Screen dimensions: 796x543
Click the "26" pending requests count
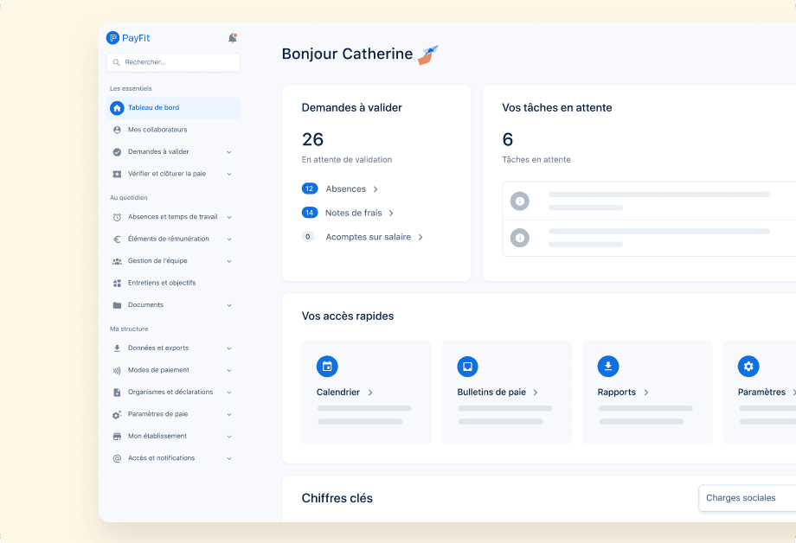pos(312,139)
